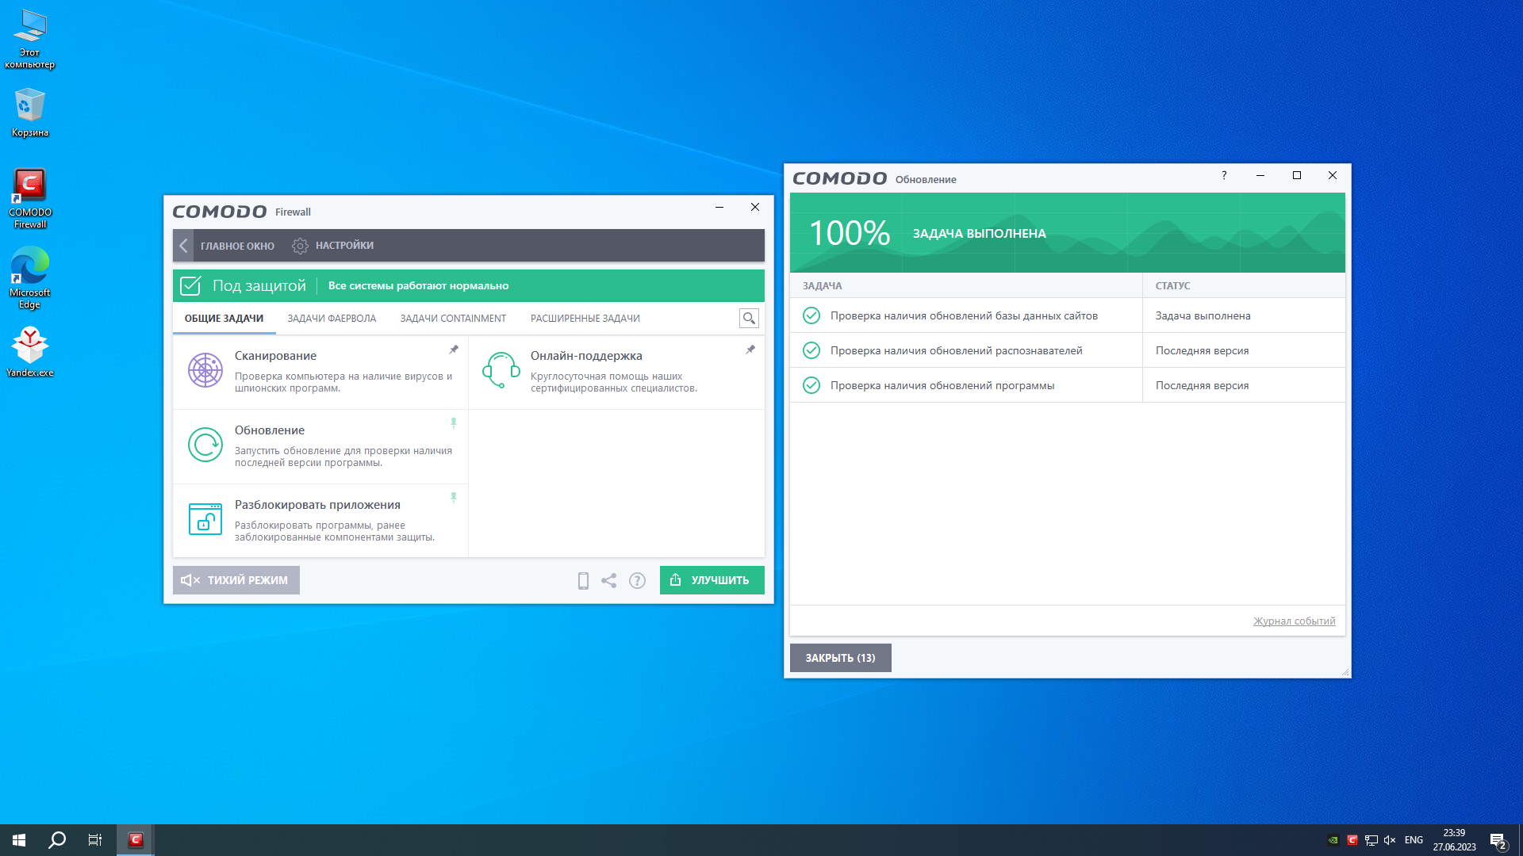Image resolution: width=1523 pixels, height=856 pixels.
Task: Click the mobile phone icon
Action: tap(583, 580)
